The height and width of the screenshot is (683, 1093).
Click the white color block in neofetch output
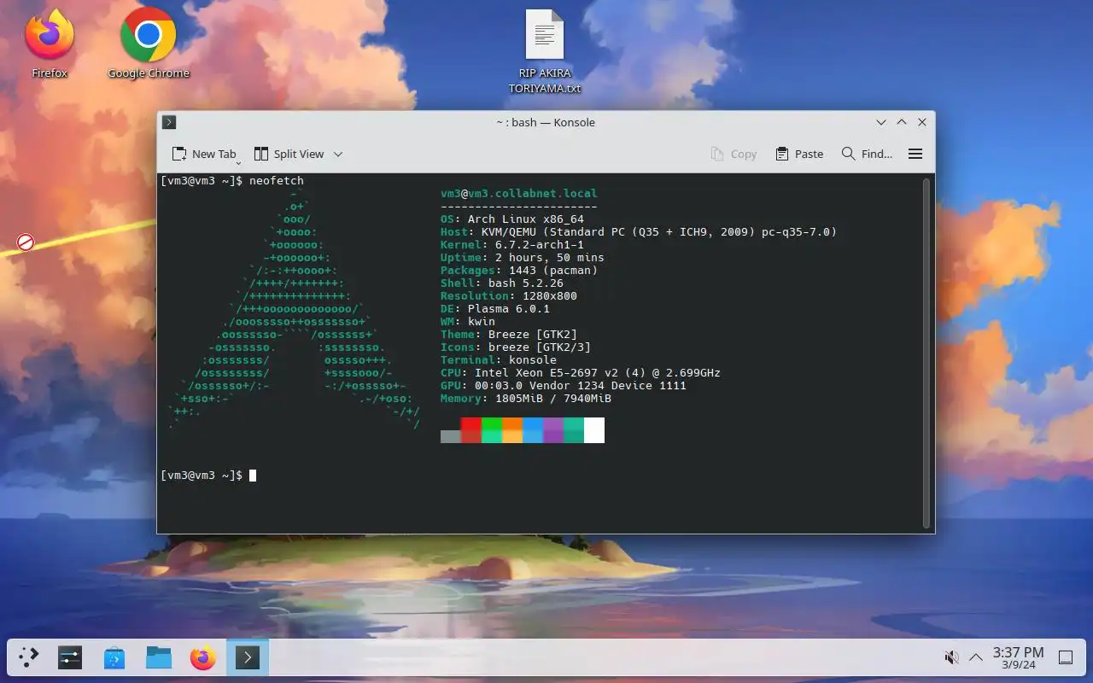(594, 430)
